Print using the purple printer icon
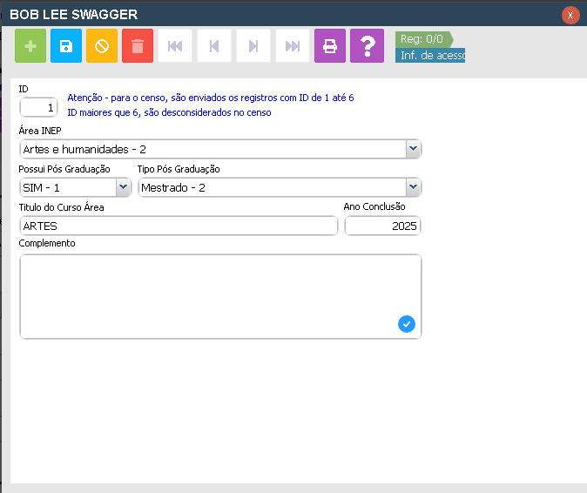 (x=330, y=46)
